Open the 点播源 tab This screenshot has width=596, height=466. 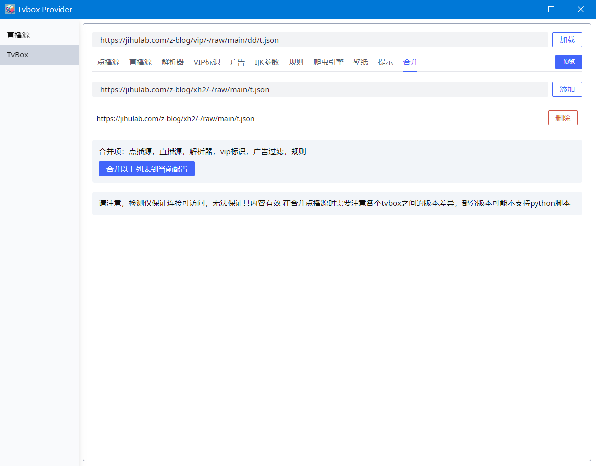click(108, 62)
